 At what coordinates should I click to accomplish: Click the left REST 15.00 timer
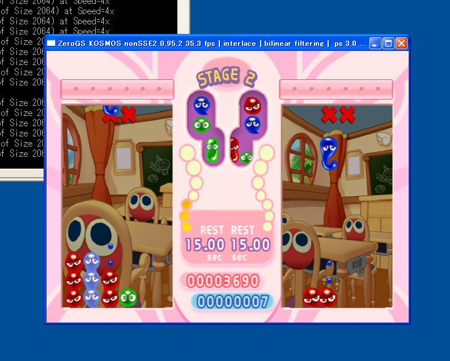(205, 244)
